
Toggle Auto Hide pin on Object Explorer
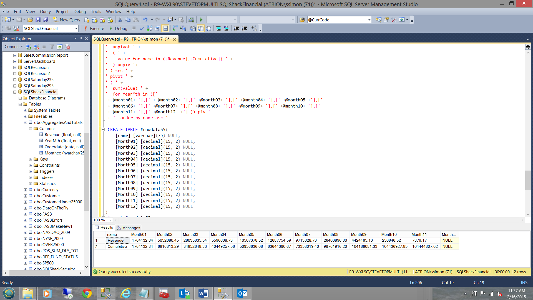81,39
